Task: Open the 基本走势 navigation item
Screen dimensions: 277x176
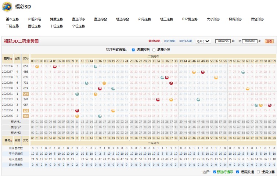Action: [x=12, y=19]
